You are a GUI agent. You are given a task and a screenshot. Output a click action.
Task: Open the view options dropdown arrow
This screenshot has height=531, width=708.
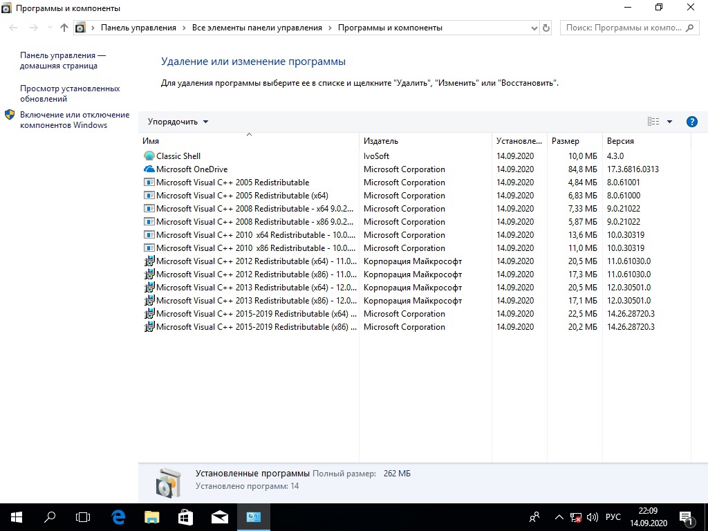click(x=669, y=122)
